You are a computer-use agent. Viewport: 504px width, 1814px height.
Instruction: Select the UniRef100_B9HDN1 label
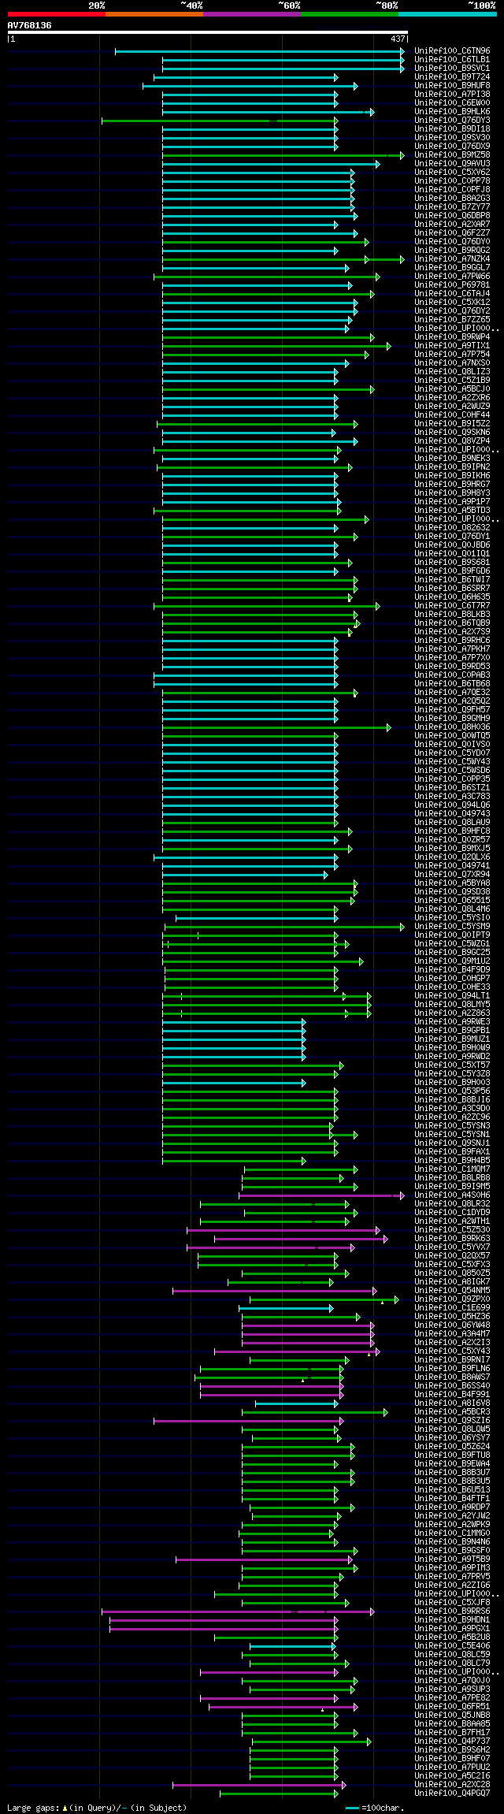(452, 1620)
